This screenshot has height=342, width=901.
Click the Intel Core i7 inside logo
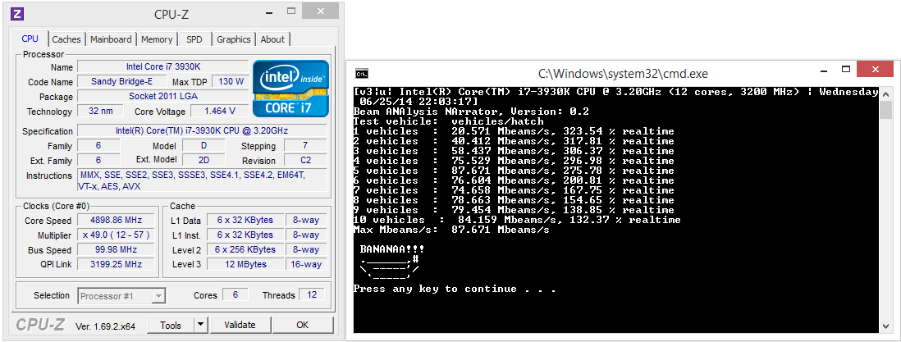click(x=291, y=89)
